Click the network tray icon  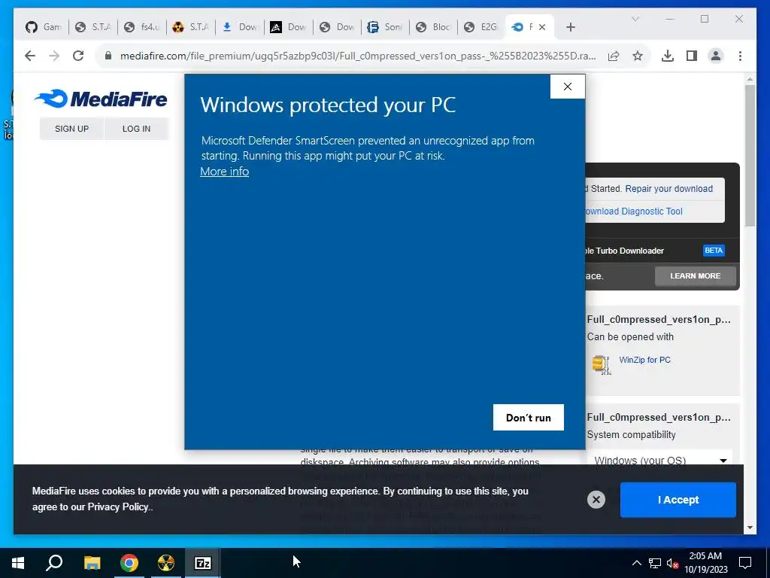[655, 563]
